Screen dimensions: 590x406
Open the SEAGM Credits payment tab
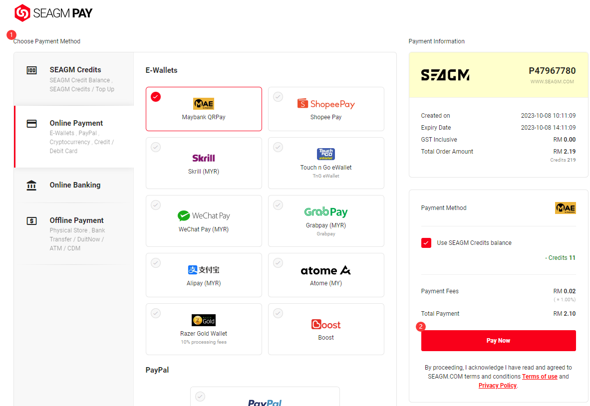click(x=74, y=79)
